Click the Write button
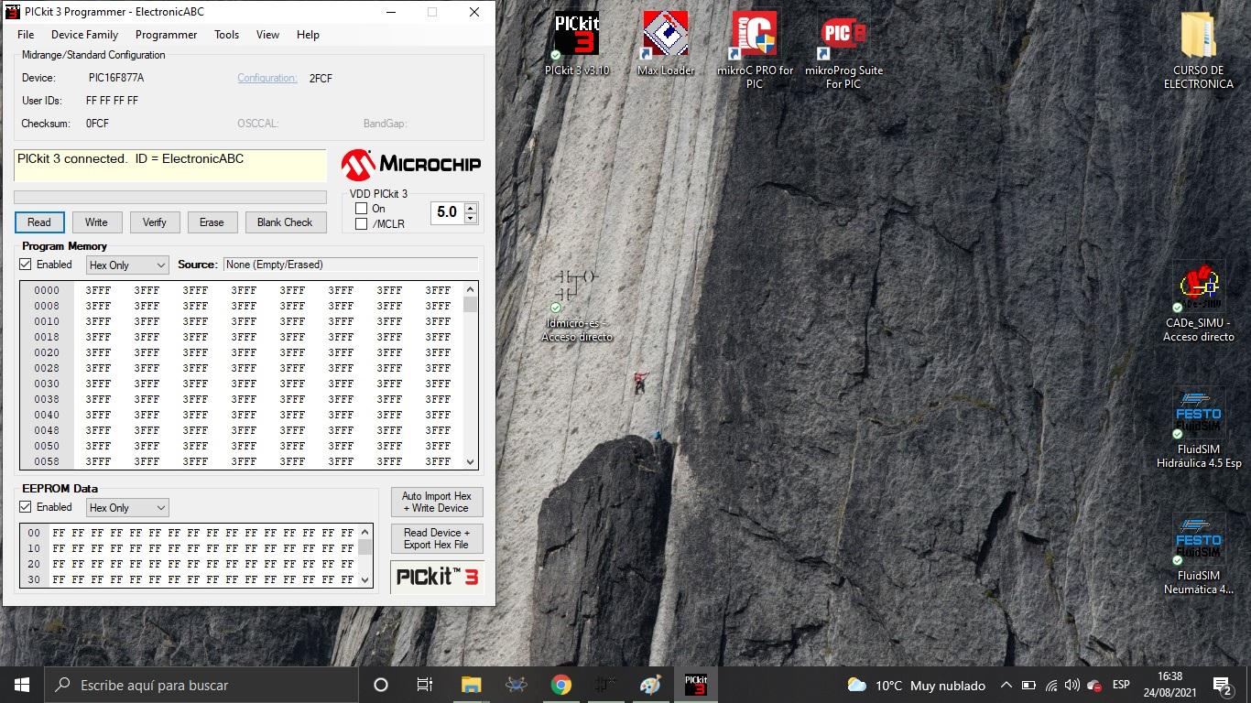The width and height of the screenshot is (1251, 703). [96, 222]
